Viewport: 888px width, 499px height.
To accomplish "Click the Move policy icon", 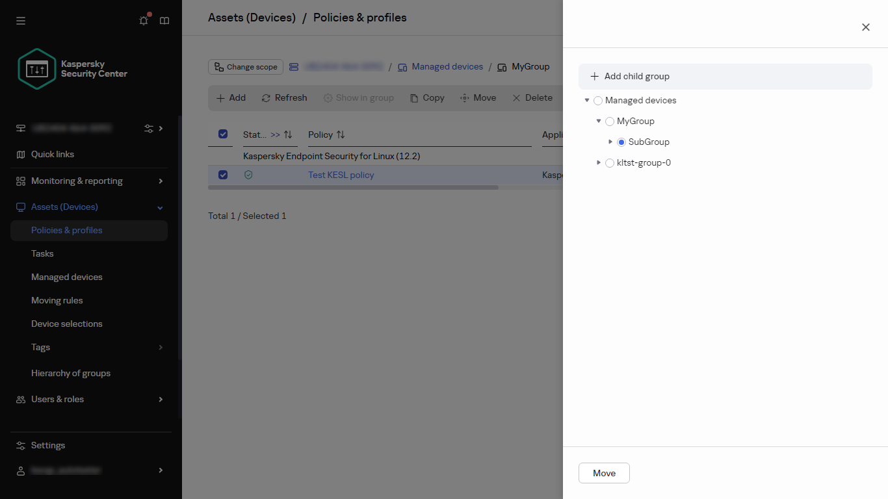I will click(x=464, y=97).
